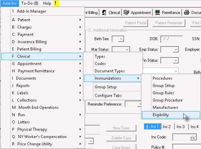Click the Clinical toolbar icon with person
201x149 pixels.
[104, 13]
